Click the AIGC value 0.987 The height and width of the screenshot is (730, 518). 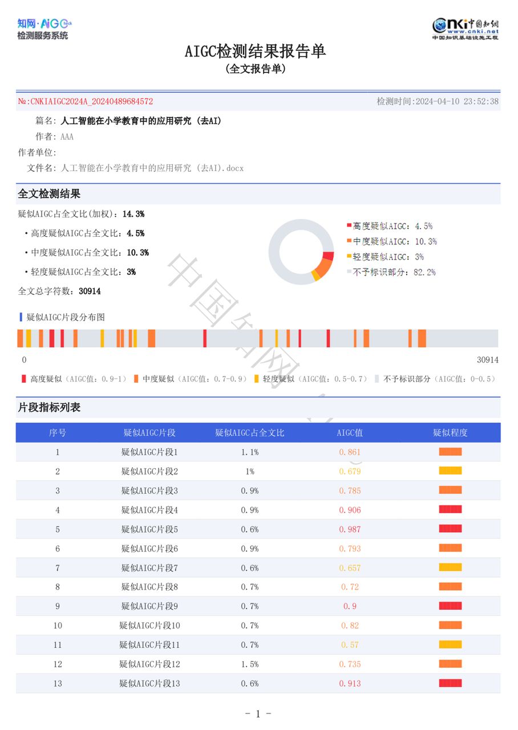pos(350,530)
